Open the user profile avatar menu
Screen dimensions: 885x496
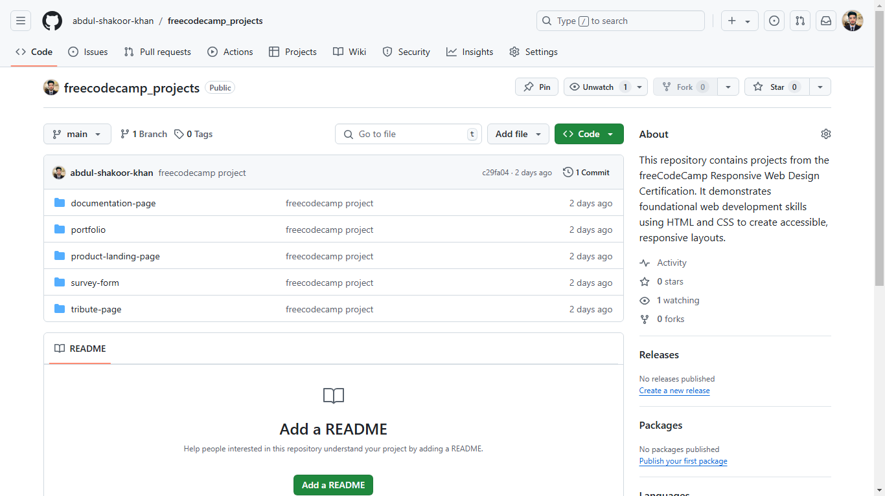pyautogui.click(x=853, y=21)
